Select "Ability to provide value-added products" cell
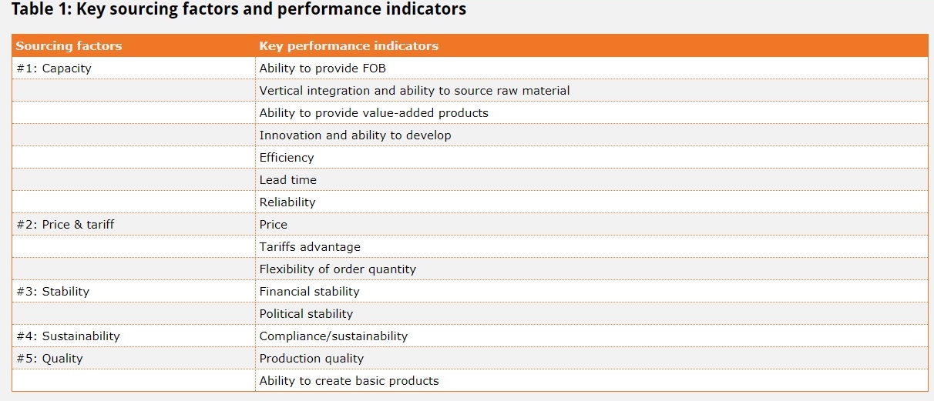Screen dimensions: 934x401 click(374, 113)
